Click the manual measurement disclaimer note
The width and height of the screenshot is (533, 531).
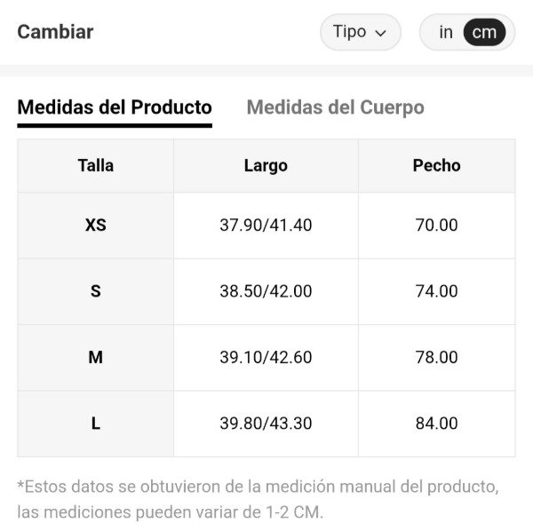coord(258,499)
